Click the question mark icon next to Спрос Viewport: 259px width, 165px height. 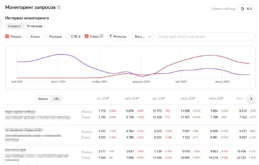click(101, 36)
